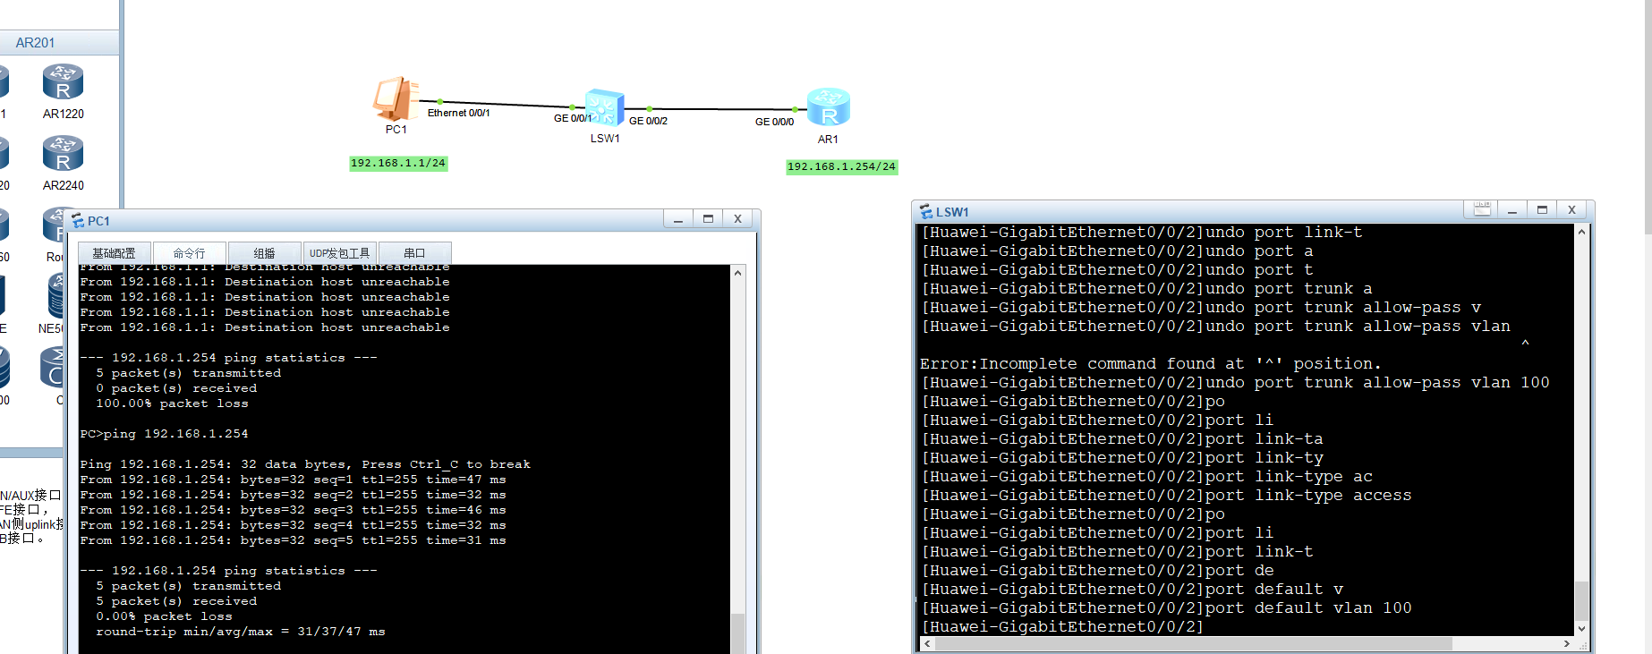
Task: Click the 192.168.1.1/24 address label
Action: 398,164
